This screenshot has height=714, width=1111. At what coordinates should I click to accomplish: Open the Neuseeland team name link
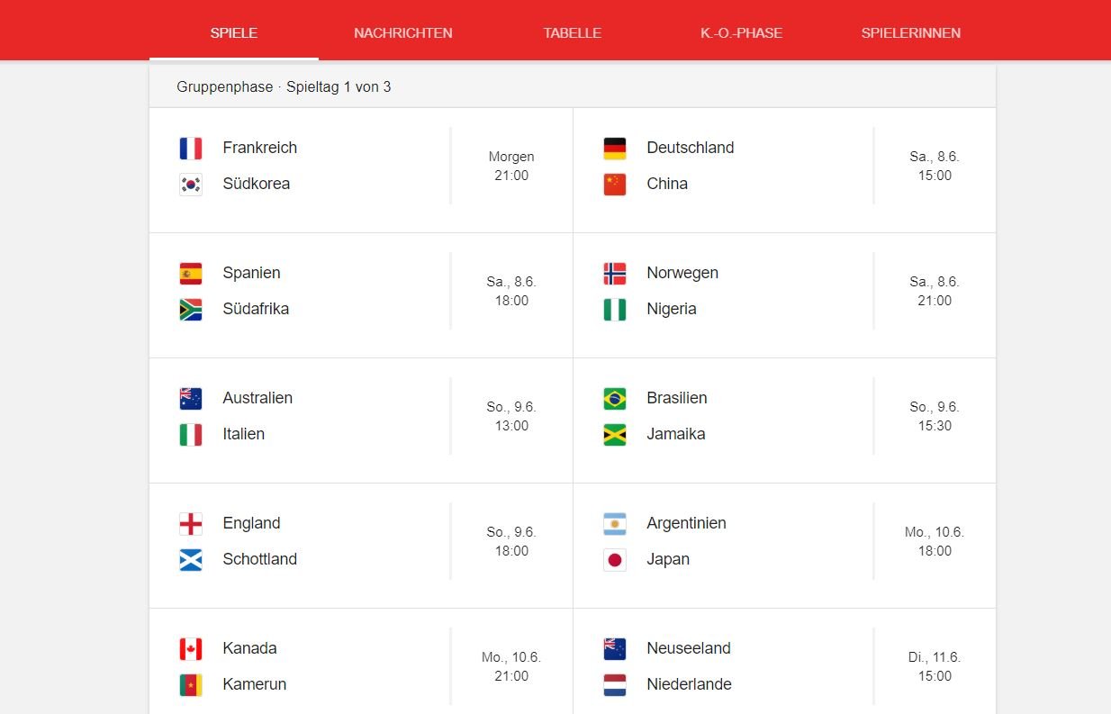(x=688, y=648)
